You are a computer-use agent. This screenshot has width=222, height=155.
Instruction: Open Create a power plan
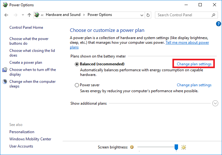pyautogui.click(x=26, y=62)
